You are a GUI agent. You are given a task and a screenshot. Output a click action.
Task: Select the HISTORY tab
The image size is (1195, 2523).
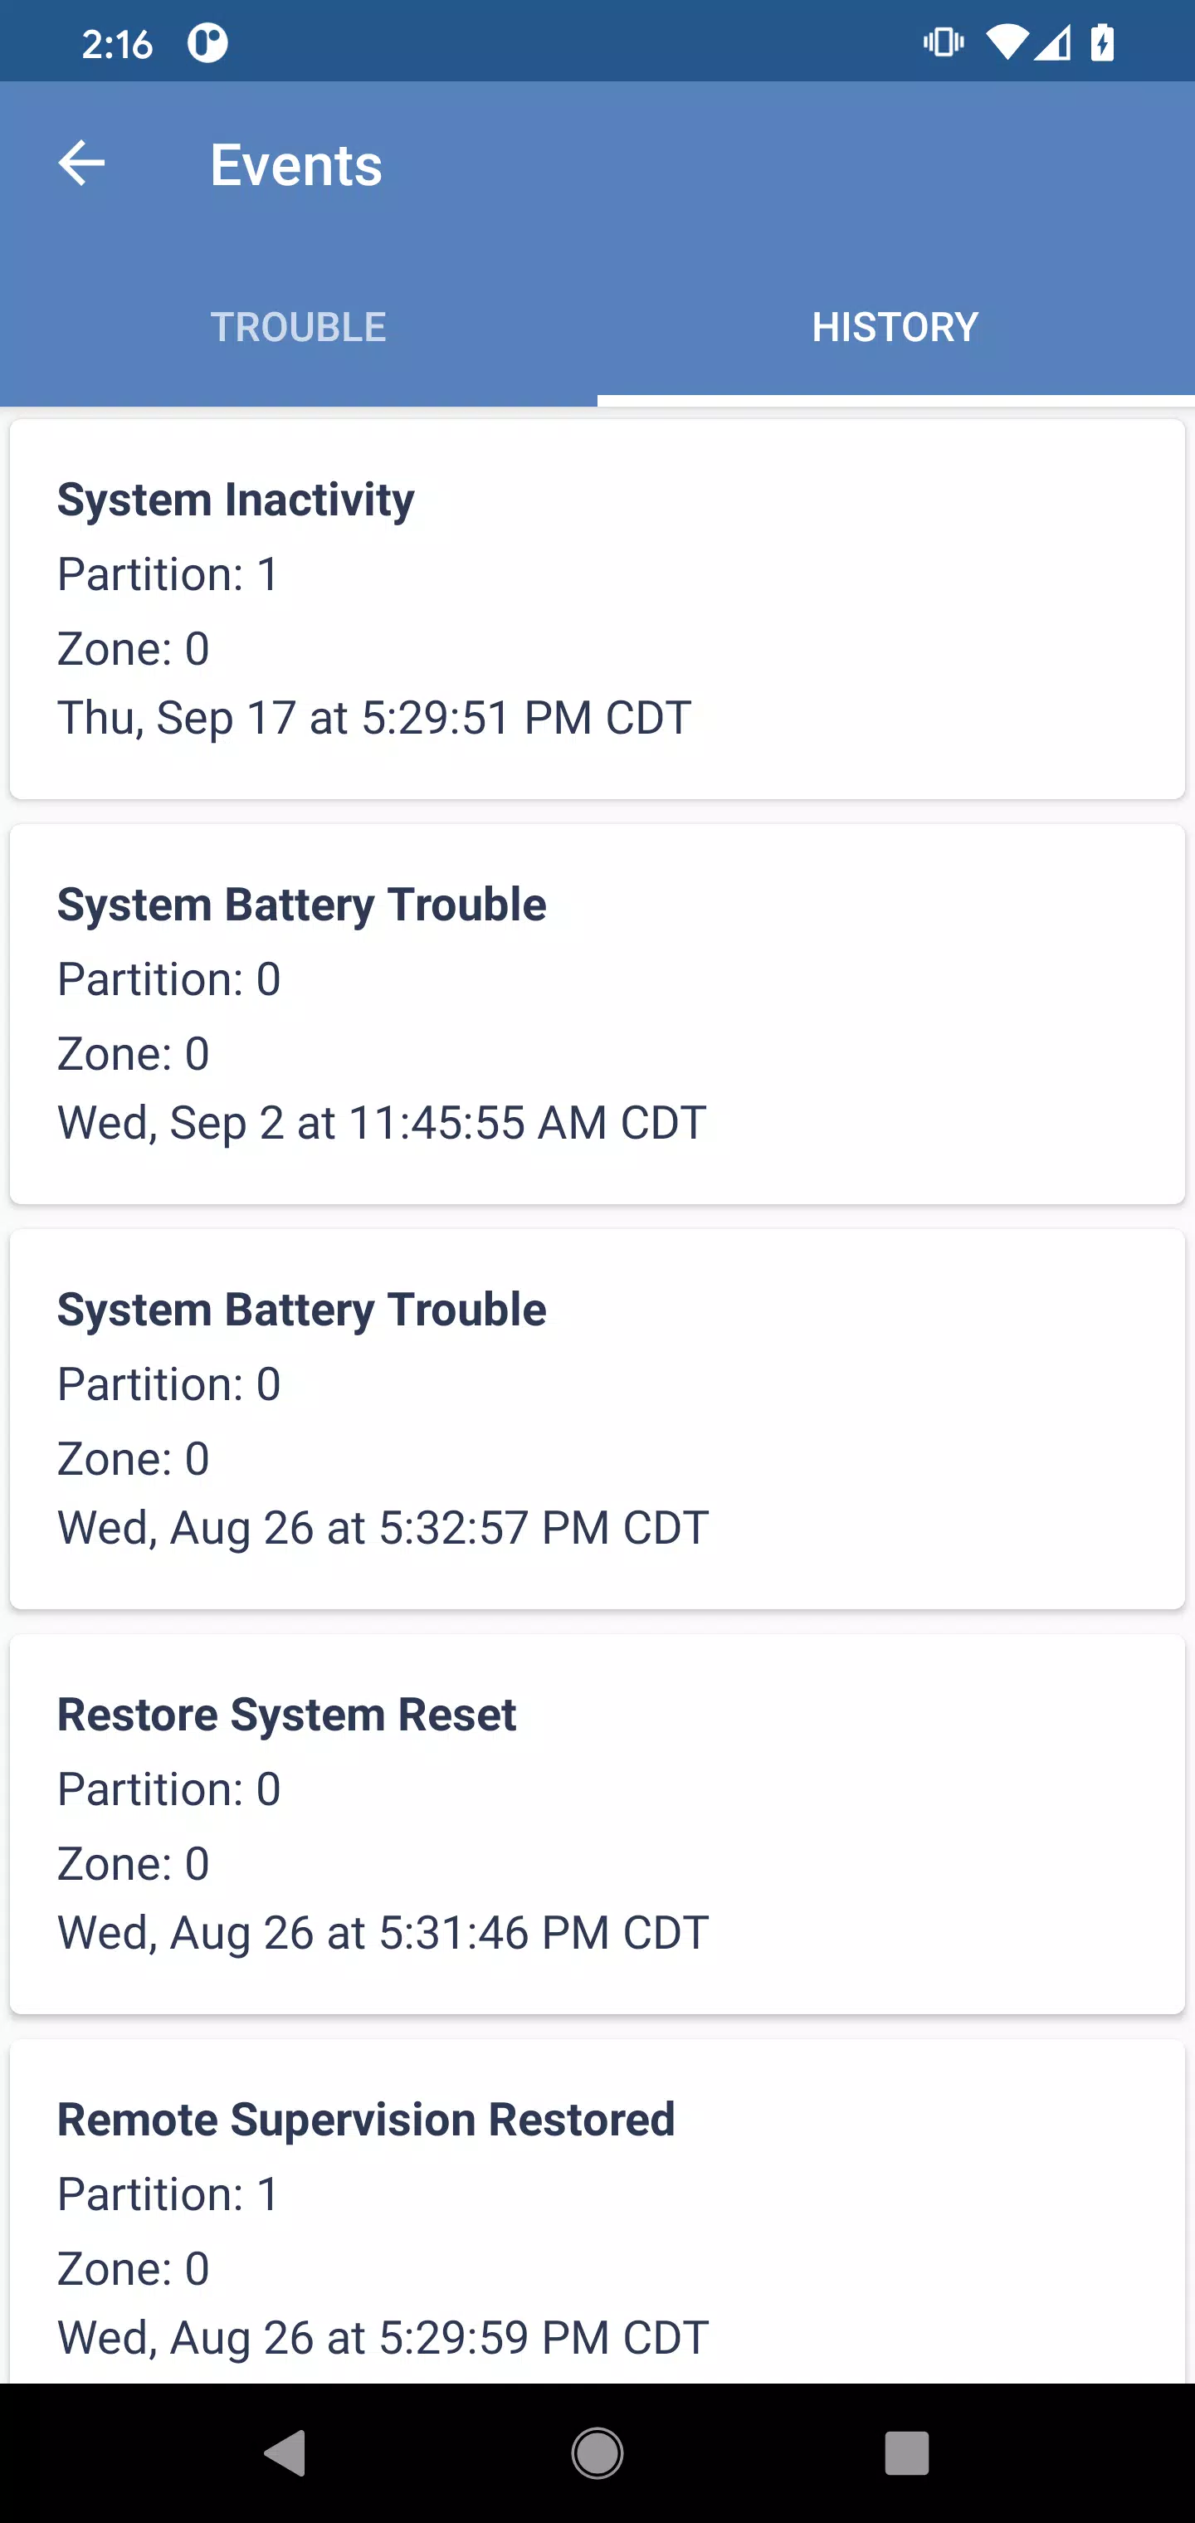(896, 327)
